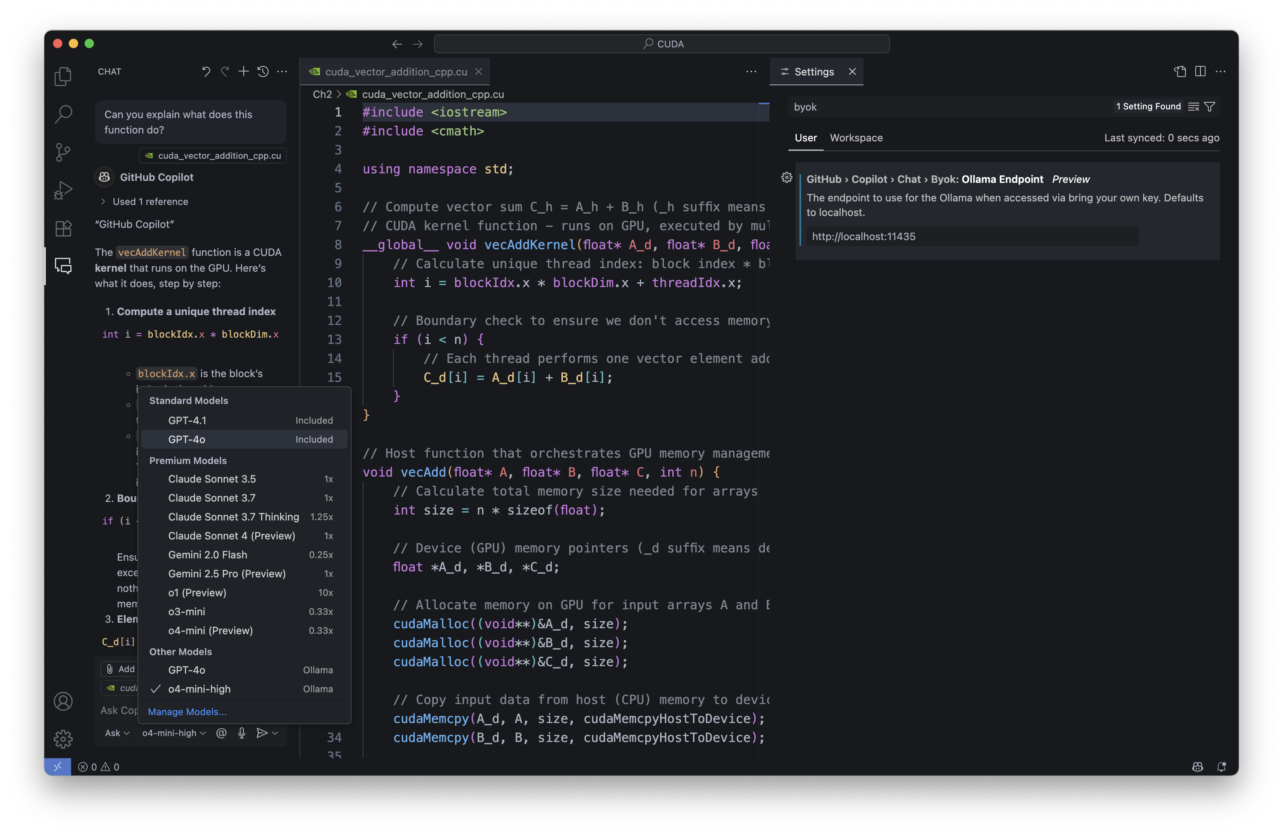
Task: Open Settings JSON file icon
Action: click(1180, 71)
